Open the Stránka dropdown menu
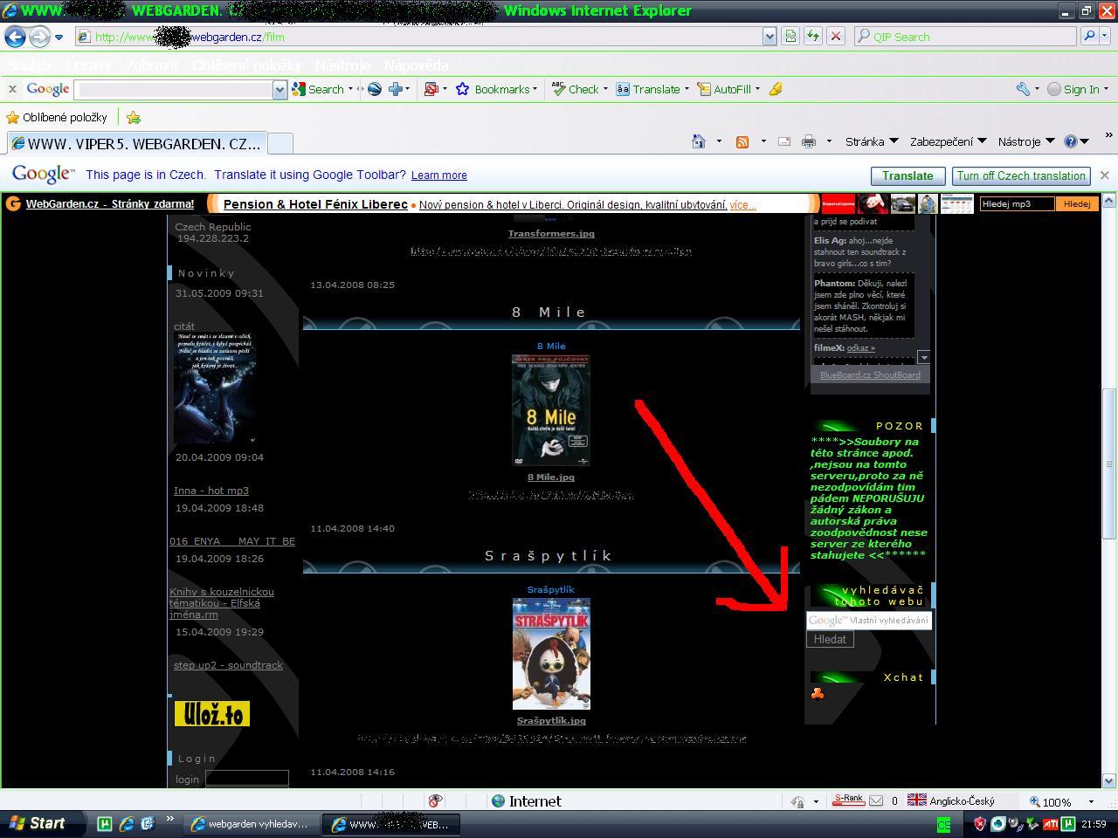 (x=871, y=141)
